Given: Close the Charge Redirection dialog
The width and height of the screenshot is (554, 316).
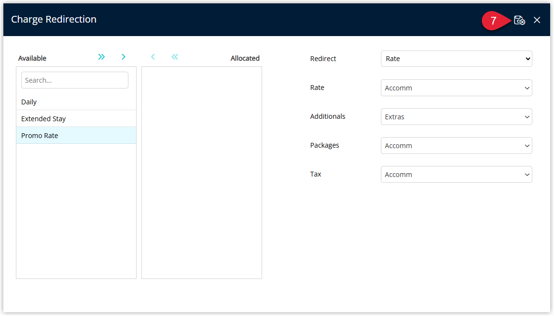Looking at the screenshot, I should pos(537,20).
